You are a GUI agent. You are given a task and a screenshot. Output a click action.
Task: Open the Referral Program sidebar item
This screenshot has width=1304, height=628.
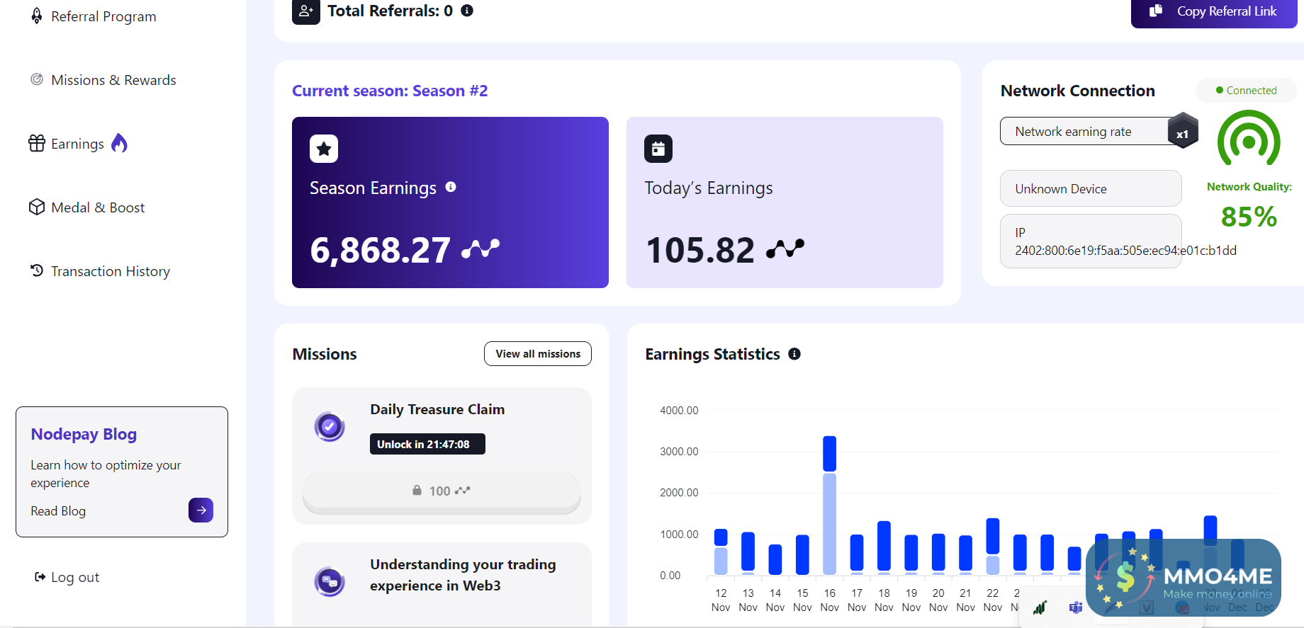point(94,16)
